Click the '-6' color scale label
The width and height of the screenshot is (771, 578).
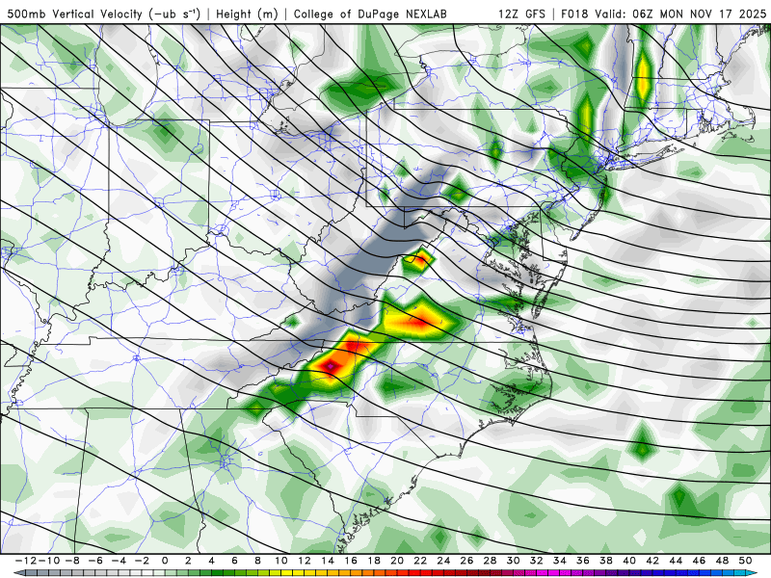tap(95, 561)
